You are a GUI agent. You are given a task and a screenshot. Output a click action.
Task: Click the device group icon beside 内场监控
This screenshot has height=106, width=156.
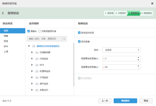(x=37, y=59)
